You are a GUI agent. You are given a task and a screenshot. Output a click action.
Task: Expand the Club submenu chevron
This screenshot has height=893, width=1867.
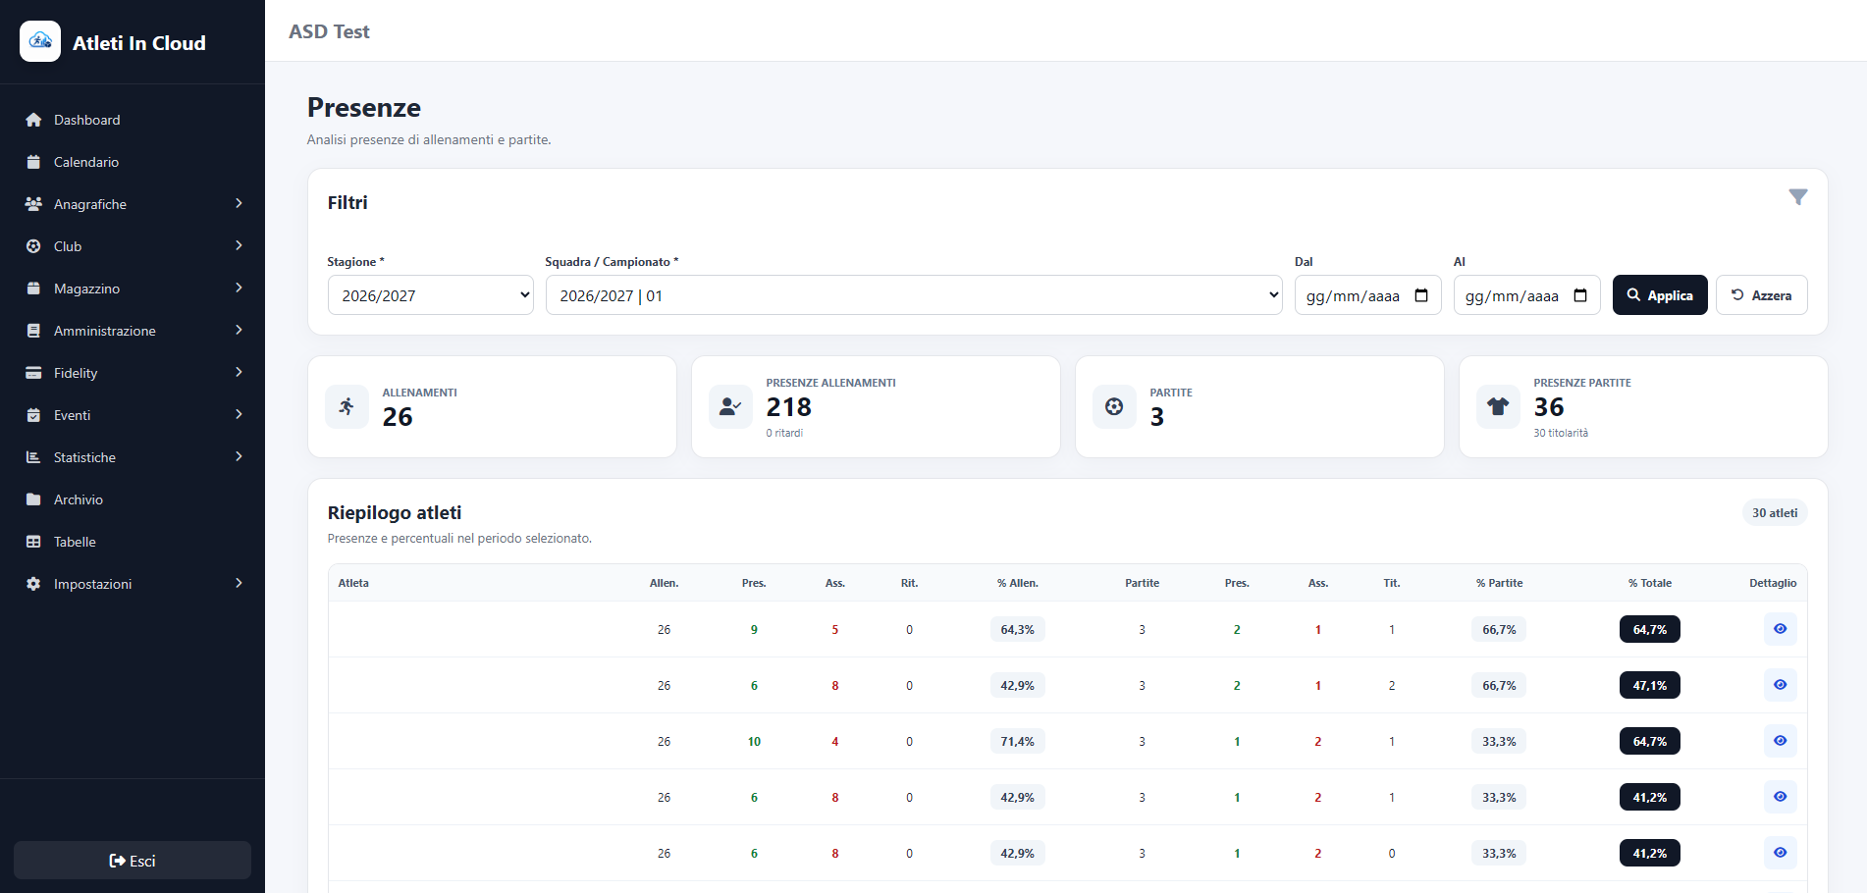pos(239,245)
